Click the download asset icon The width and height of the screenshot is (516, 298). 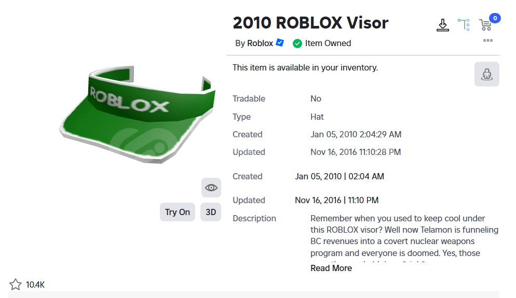(x=443, y=25)
